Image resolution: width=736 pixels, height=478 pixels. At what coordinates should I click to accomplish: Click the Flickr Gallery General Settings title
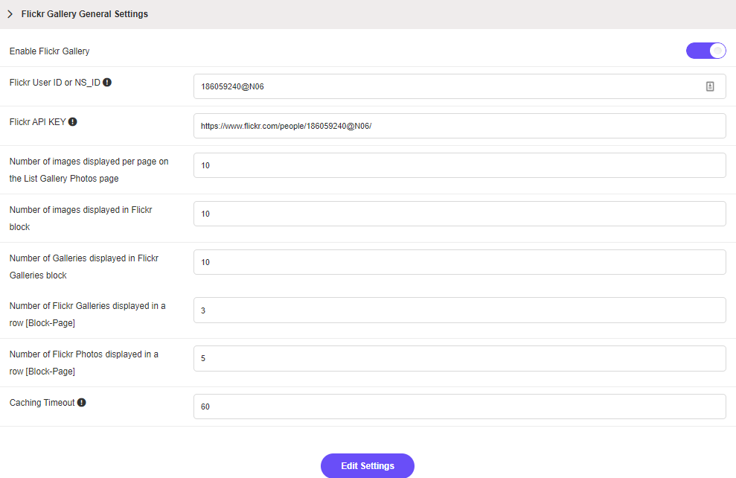[85, 14]
